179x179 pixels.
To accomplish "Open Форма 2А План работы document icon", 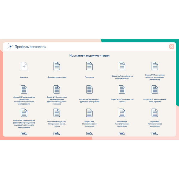I will [122, 66].
